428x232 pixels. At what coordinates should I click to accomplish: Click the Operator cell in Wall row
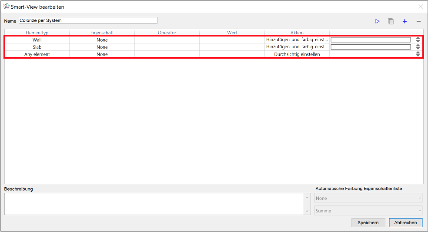click(x=167, y=40)
